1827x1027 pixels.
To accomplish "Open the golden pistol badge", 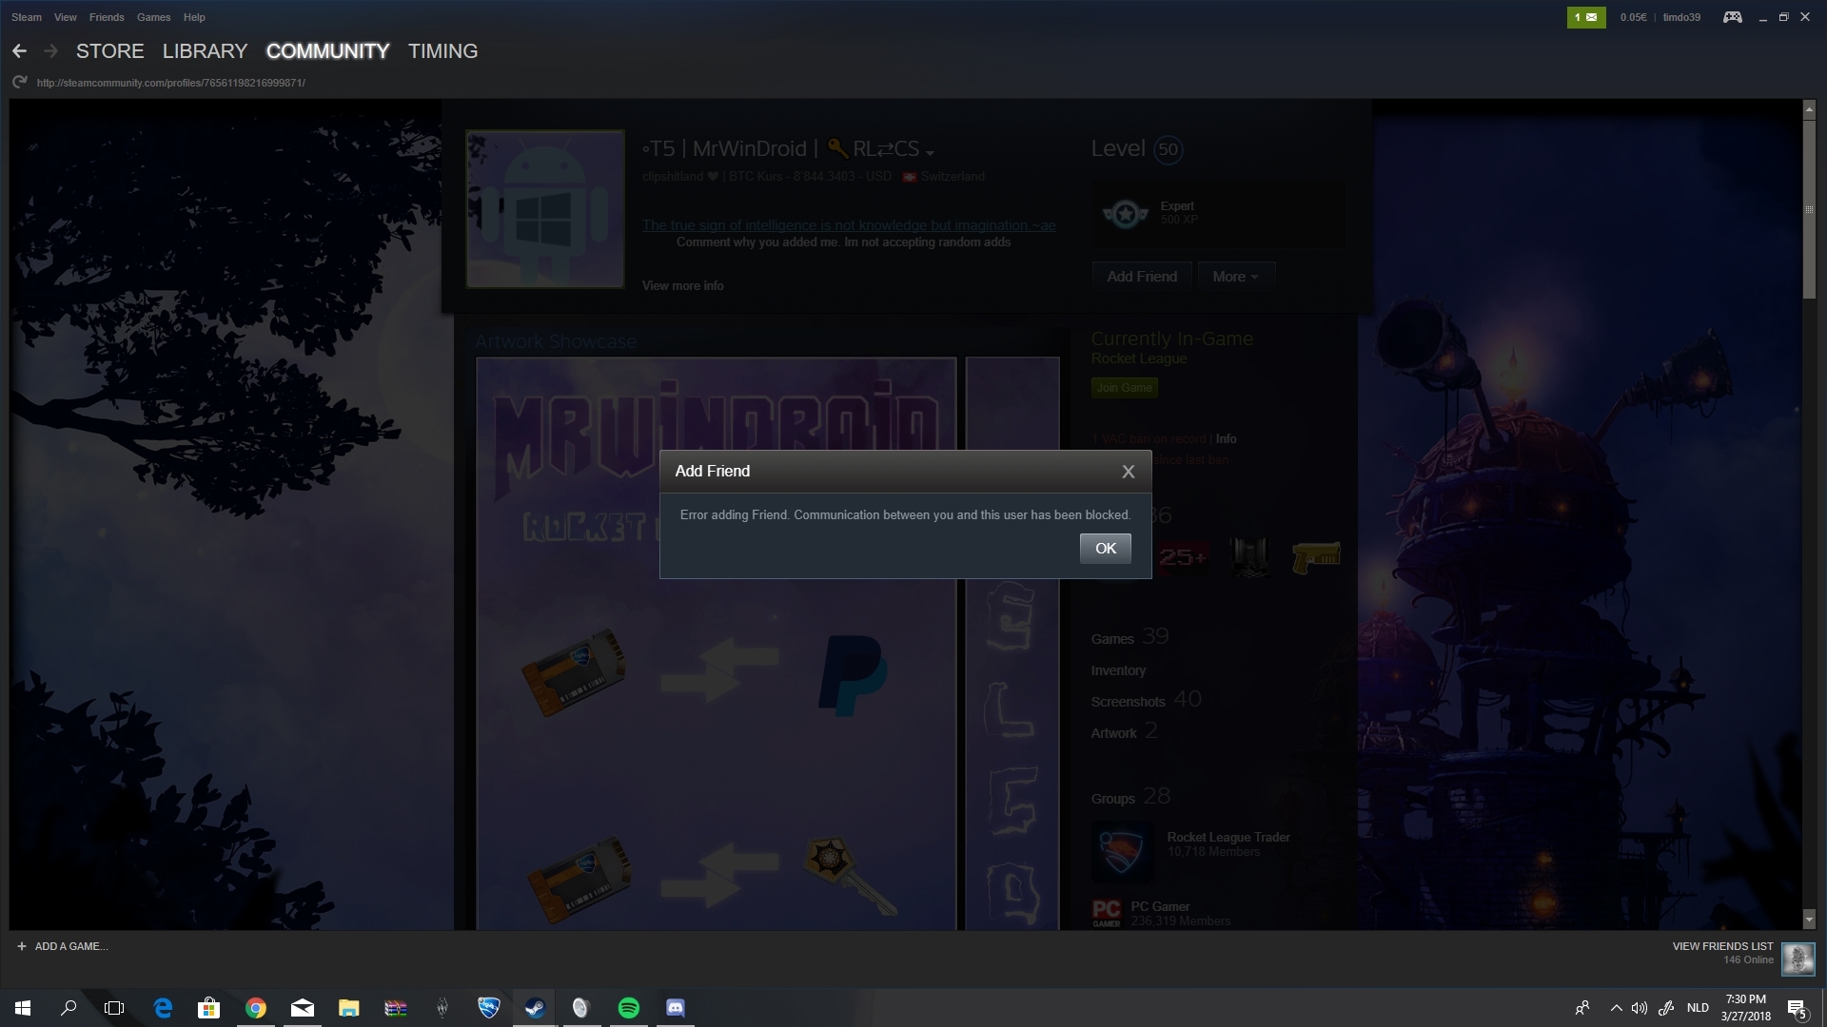I will (x=1316, y=557).
